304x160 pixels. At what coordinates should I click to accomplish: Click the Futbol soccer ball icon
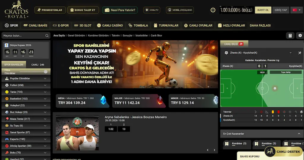(7, 85)
